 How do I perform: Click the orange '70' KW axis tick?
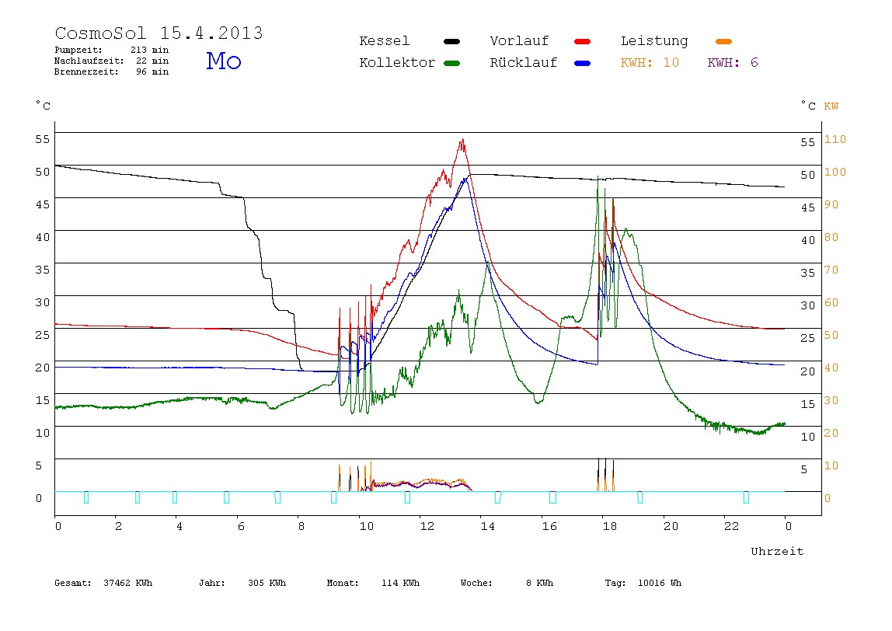click(831, 270)
